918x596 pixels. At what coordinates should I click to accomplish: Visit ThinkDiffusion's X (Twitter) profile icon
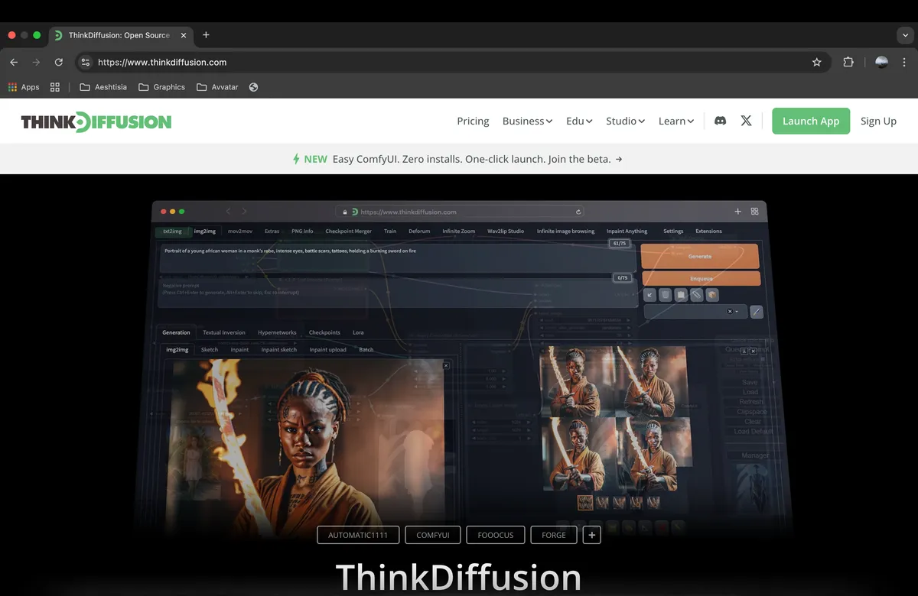746,121
